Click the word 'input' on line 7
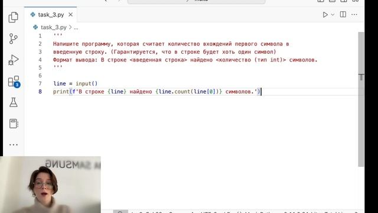This screenshot has height=213, width=378. click(x=83, y=83)
